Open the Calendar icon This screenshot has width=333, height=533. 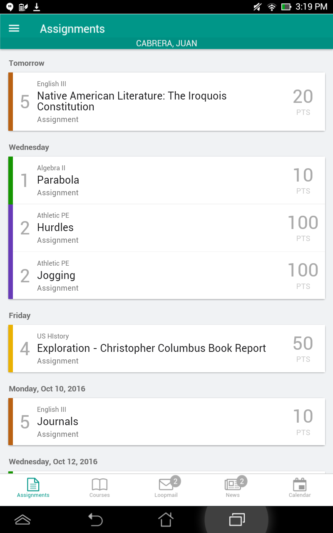pyautogui.click(x=300, y=485)
